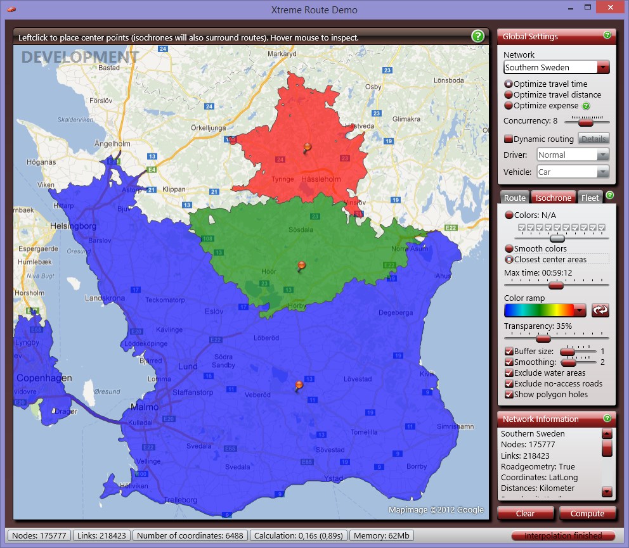Switch to the Fleet tab
629x548 pixels.
coord(590,198)
